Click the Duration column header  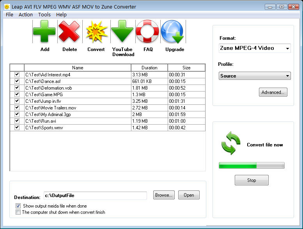click(x=149, y=68)
